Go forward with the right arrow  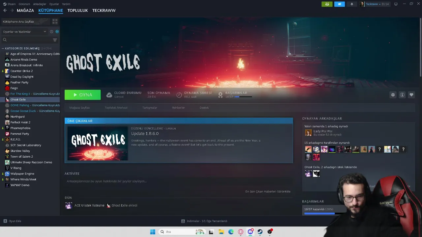[12, 10]
